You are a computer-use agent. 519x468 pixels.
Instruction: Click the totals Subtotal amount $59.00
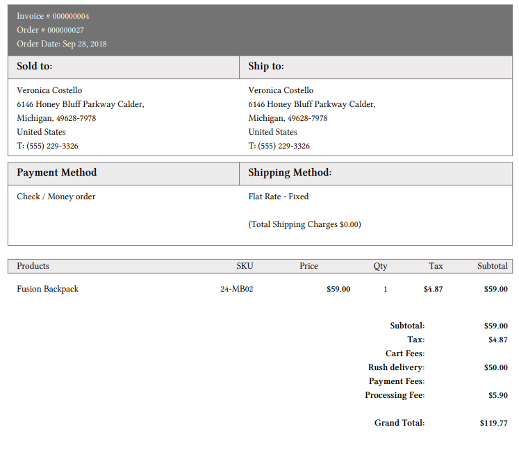pos(495,326)
